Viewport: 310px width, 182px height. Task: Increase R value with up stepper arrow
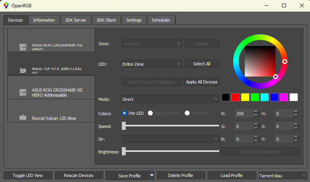(x=256, y=112)
